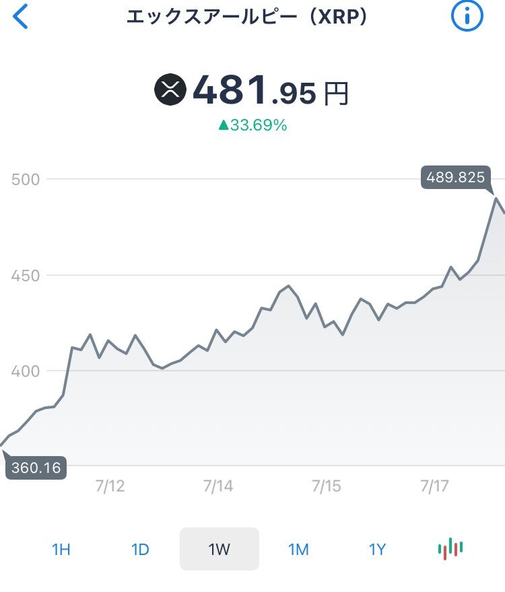505x592 pixels.
Task: Tap the 500 gridline label
Action: (26, 180)
